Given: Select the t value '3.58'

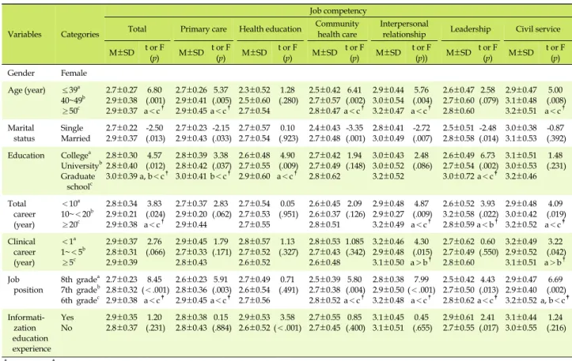Looking at the screenshot, I should point(288,318).
